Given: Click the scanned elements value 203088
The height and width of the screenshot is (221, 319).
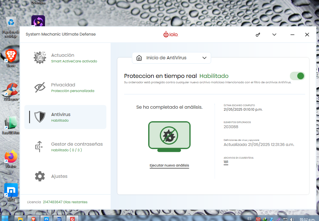Looking at the screenshot, I should click(231, 127).
